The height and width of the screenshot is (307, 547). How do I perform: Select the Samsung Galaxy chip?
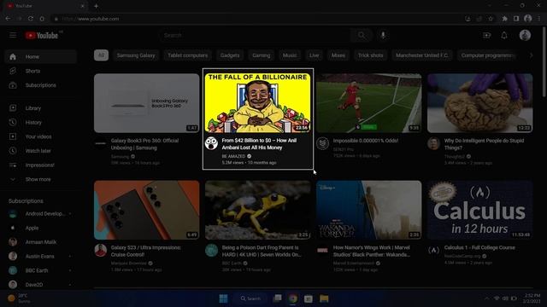[136, 55]
